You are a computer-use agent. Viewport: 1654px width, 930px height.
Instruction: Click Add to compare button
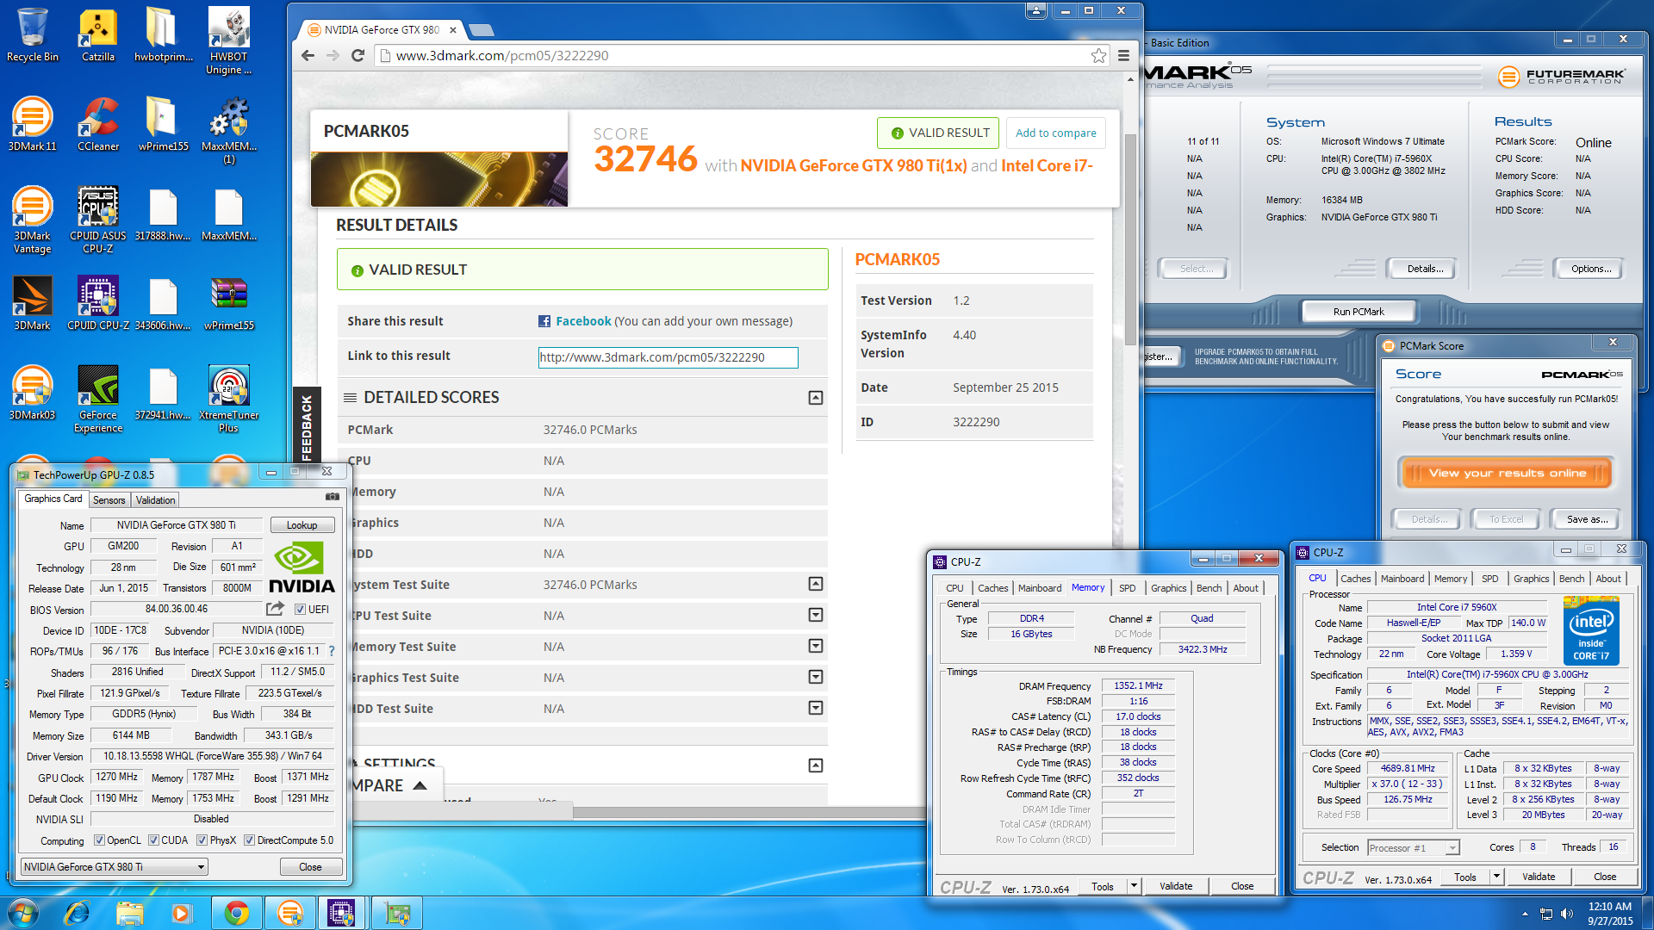point(1055,133)
